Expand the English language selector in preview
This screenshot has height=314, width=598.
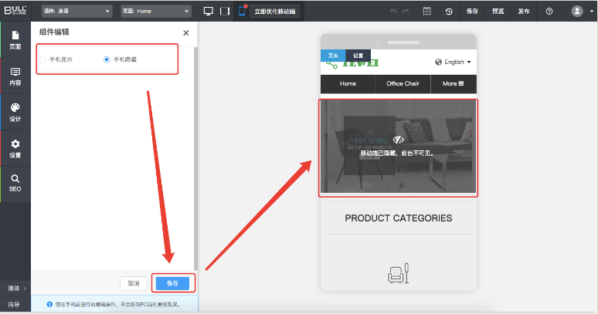point(454,62)
